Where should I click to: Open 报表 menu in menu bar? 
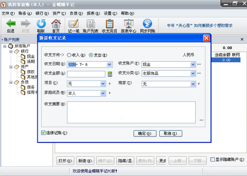pos(93,13)
